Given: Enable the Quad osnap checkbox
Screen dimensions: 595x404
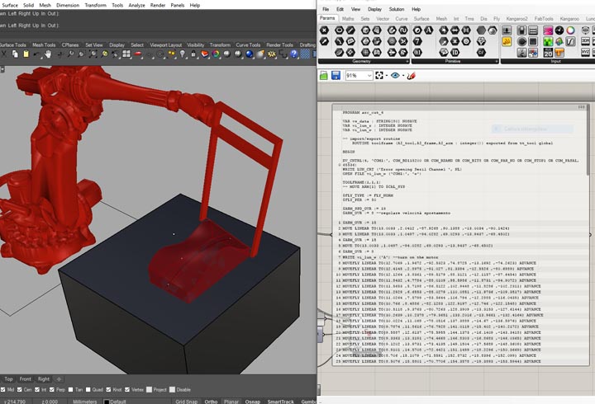Looking at the screenshot, I should click(x=88, y=390).
